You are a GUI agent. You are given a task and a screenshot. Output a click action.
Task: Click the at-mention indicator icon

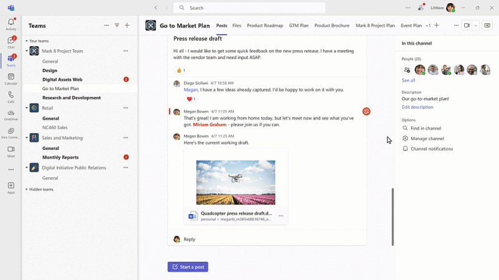coord(366,111)
